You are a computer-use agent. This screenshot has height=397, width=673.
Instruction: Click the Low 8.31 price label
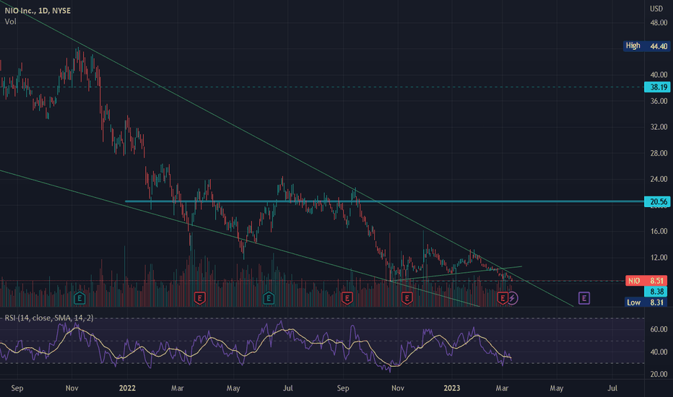[x=646, y=302]
